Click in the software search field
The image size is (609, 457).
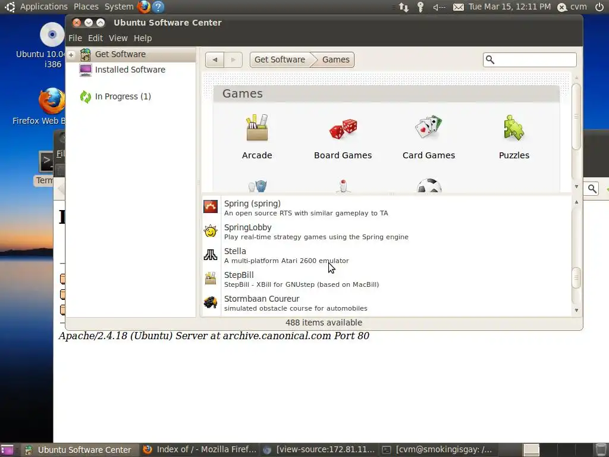click(x=530, y=60)
